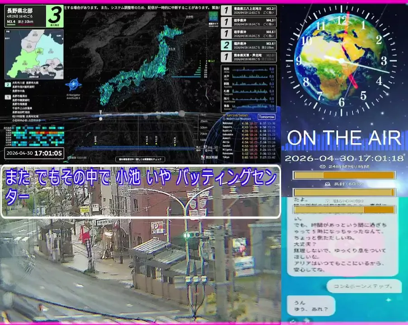The width and height of the screenshot is (408, 325).
Task: Click the teal 2 badge on 福井県沖 card
Action: click(x=226, y=45)
